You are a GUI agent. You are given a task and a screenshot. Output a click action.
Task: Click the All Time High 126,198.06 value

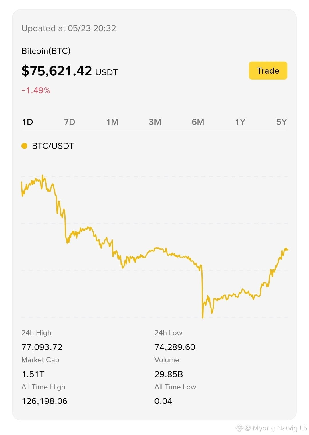coord(44,401)
